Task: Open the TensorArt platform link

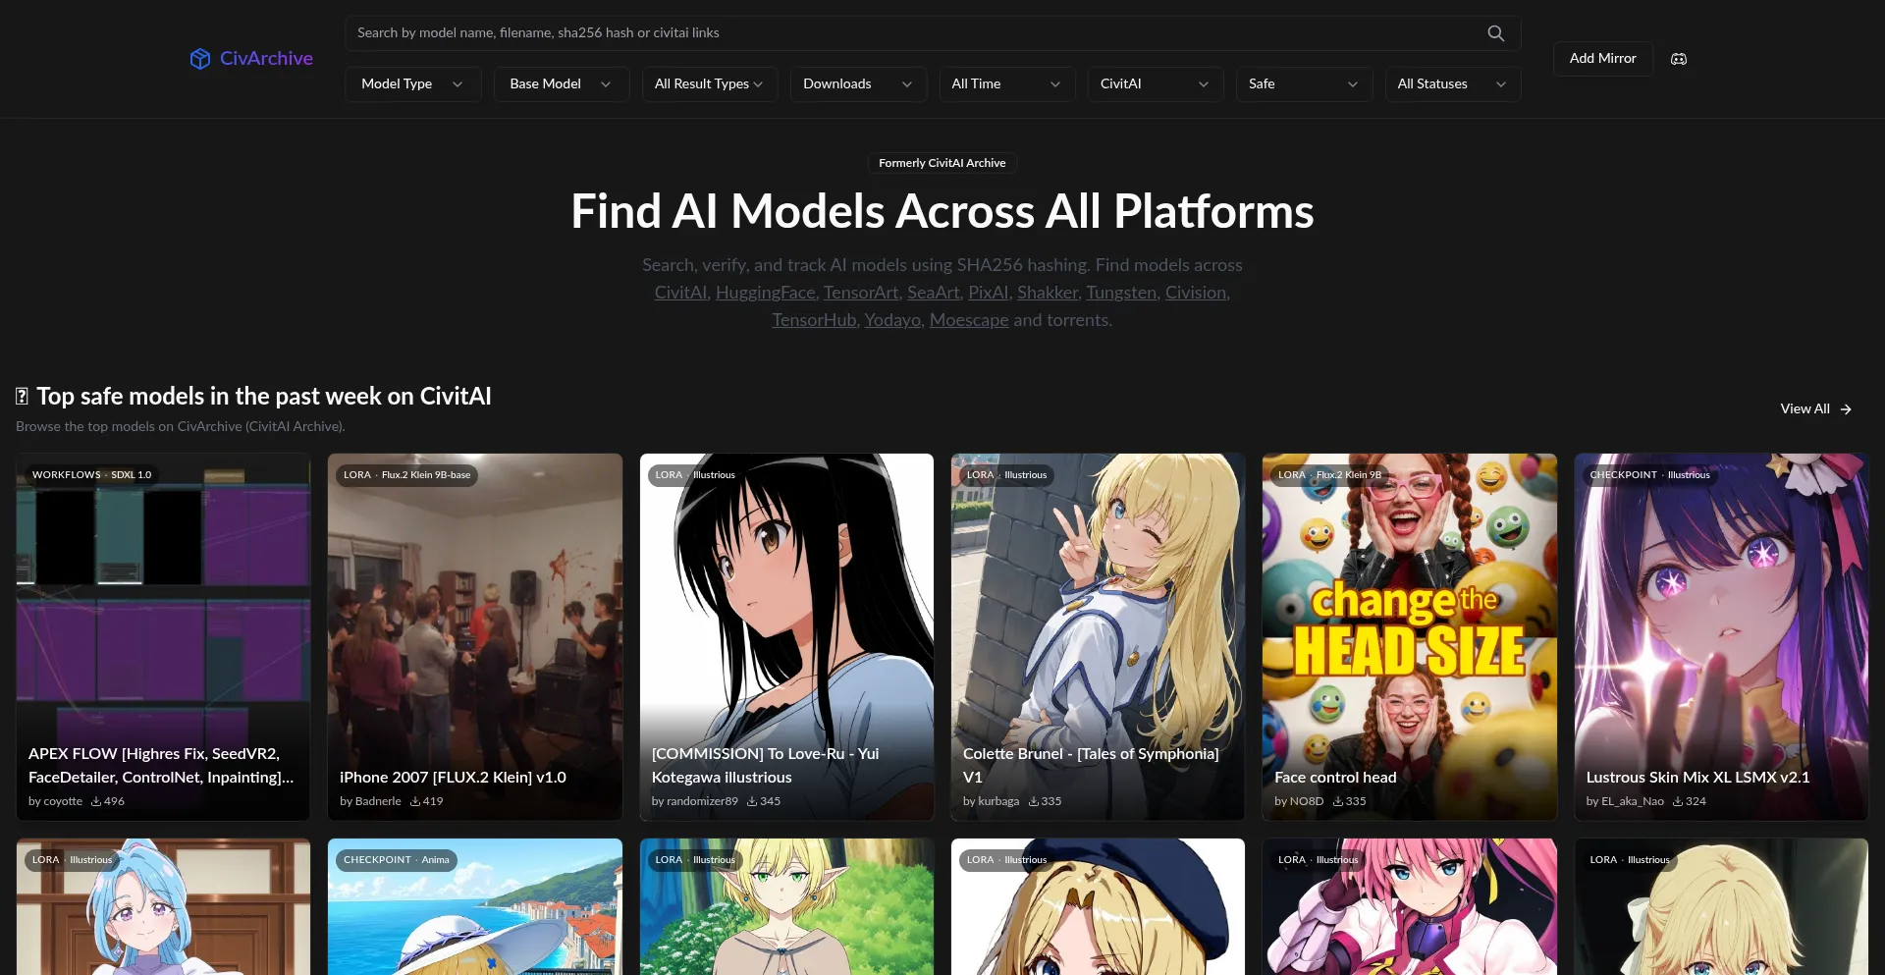Action: [x=861, y=293]
